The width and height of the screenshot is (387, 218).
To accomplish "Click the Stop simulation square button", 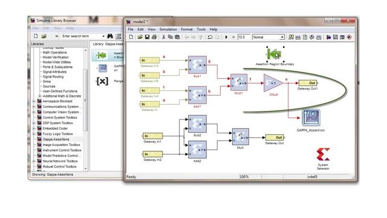I will [233, 37].
